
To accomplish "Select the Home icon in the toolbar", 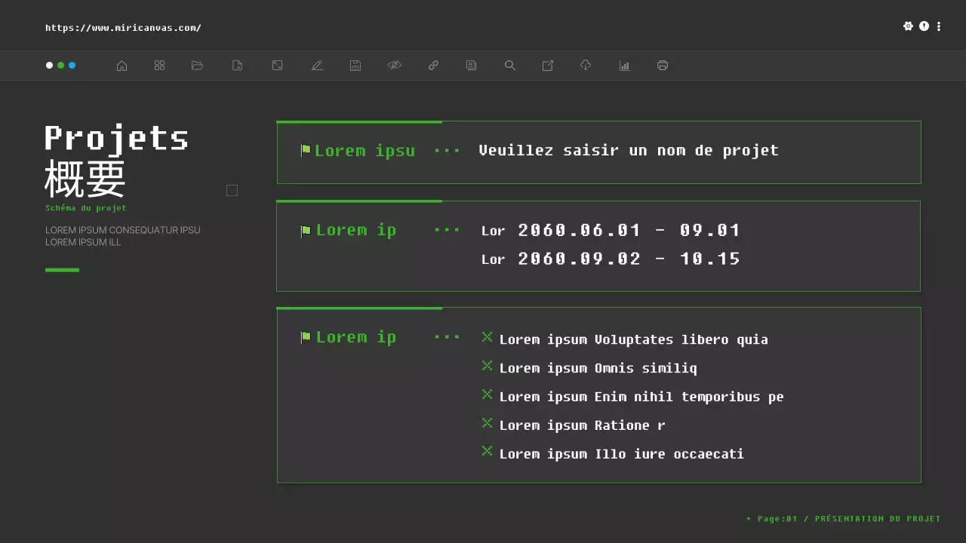I will [122, 66].
